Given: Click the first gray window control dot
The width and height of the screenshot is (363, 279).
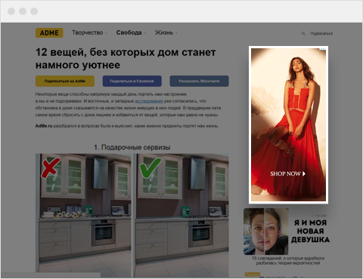Looking at the screenshot, I should 11,11.
